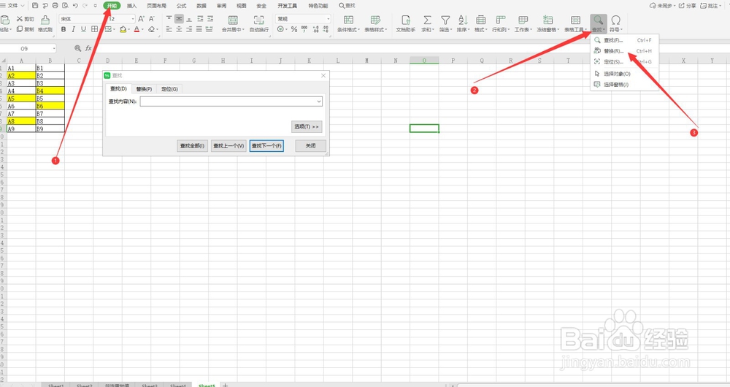Switch to 替换(P) tab in Find dialog

145,89
